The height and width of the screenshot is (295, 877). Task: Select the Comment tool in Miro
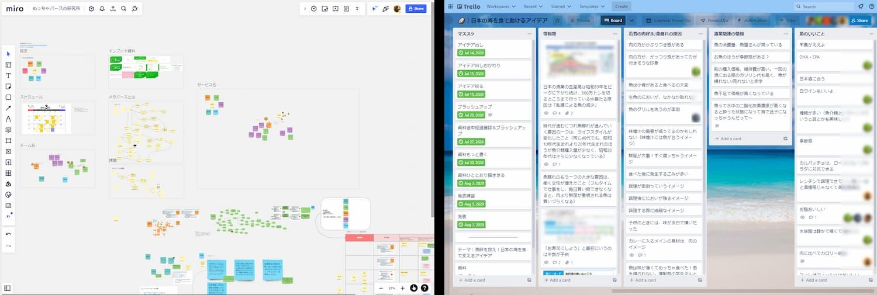(x=8, y=130)
